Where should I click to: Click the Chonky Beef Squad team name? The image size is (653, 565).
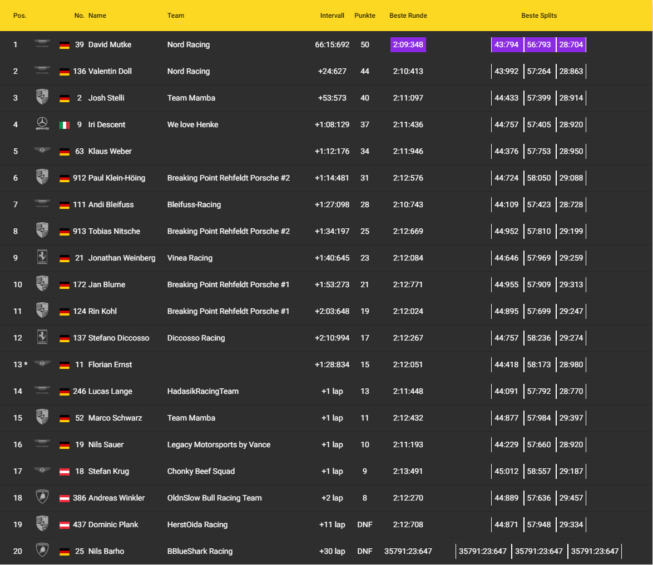[x=201, y=471]
